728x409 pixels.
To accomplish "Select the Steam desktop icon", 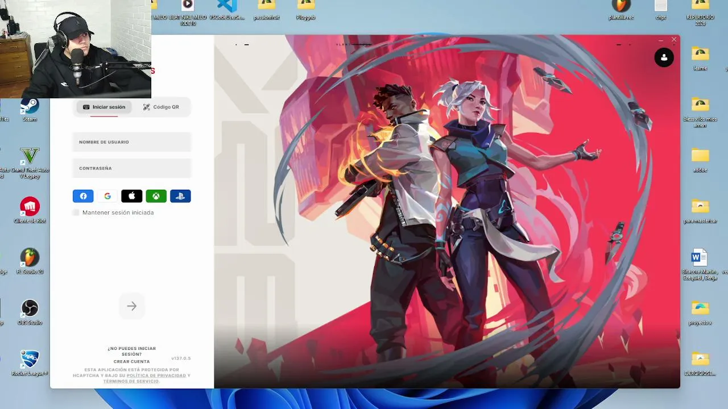I will pos(30,110).
